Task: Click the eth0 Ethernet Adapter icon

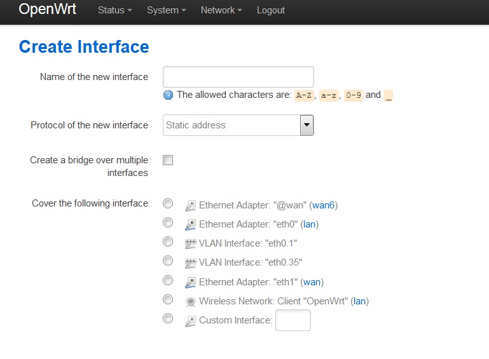Action: tap(190, 224)
